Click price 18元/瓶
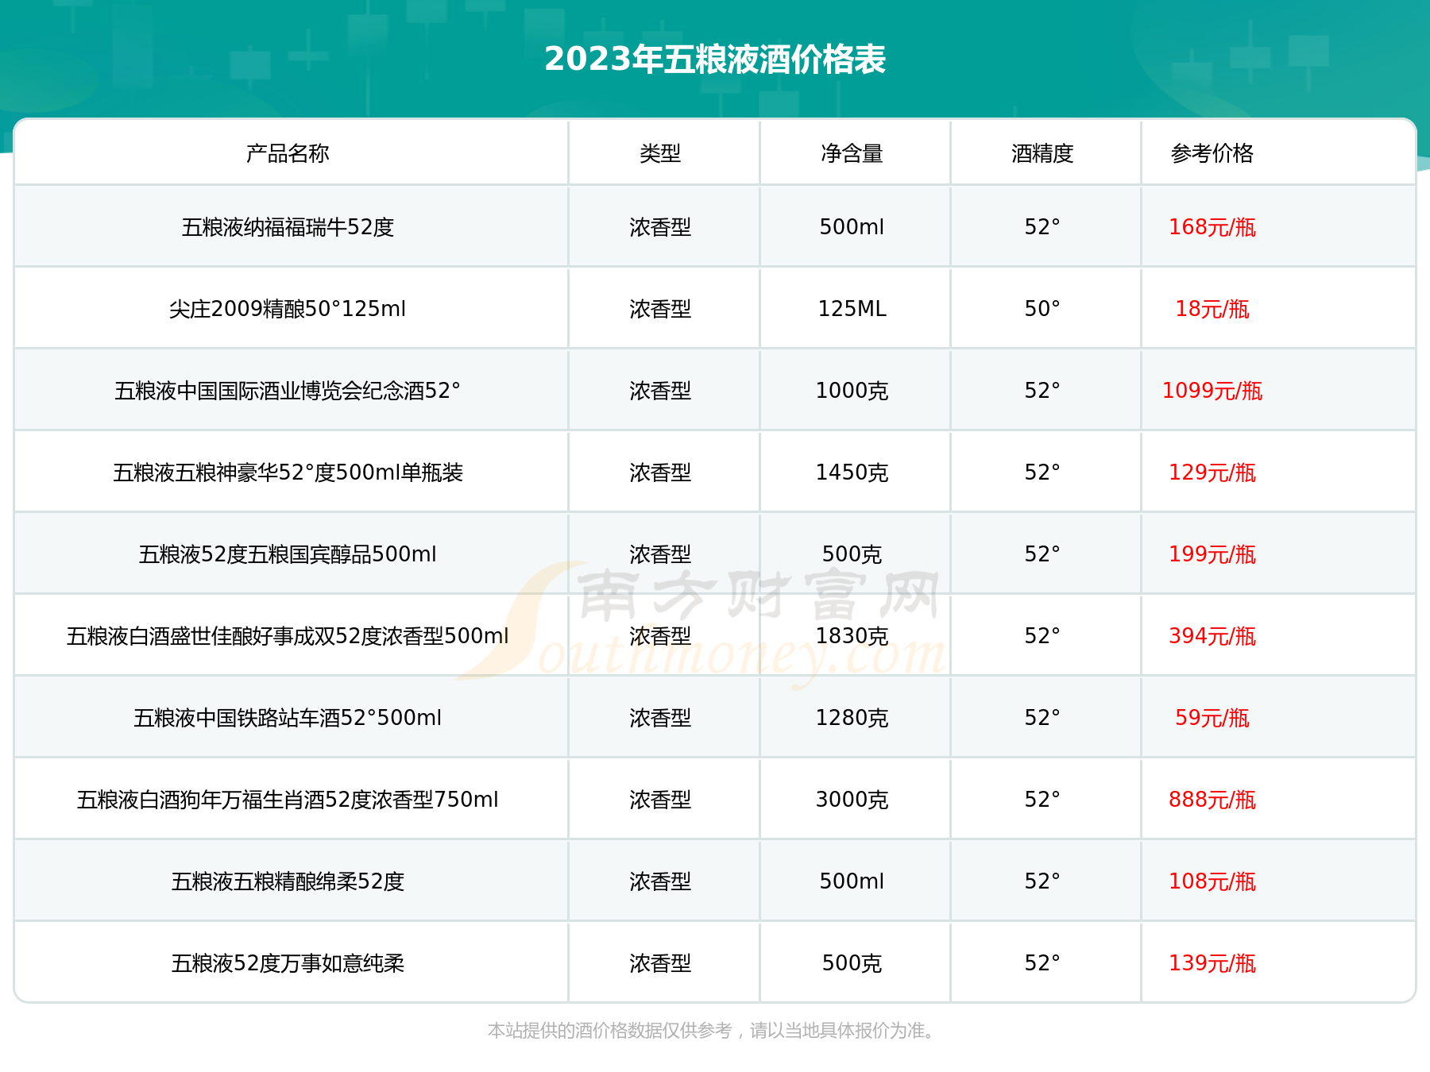This screenshot has height=1072, width=1430. click(1212, 309)
